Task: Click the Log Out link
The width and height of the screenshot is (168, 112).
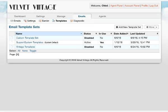Action: [154, 6]
